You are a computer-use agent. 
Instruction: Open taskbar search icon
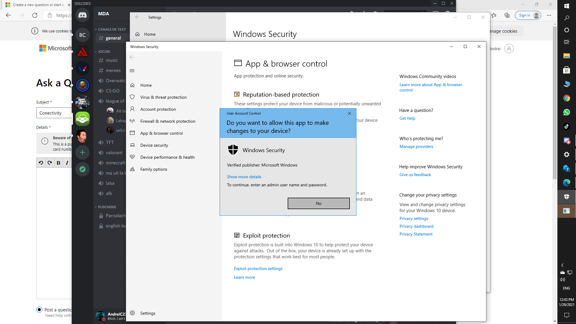[567, 18]
